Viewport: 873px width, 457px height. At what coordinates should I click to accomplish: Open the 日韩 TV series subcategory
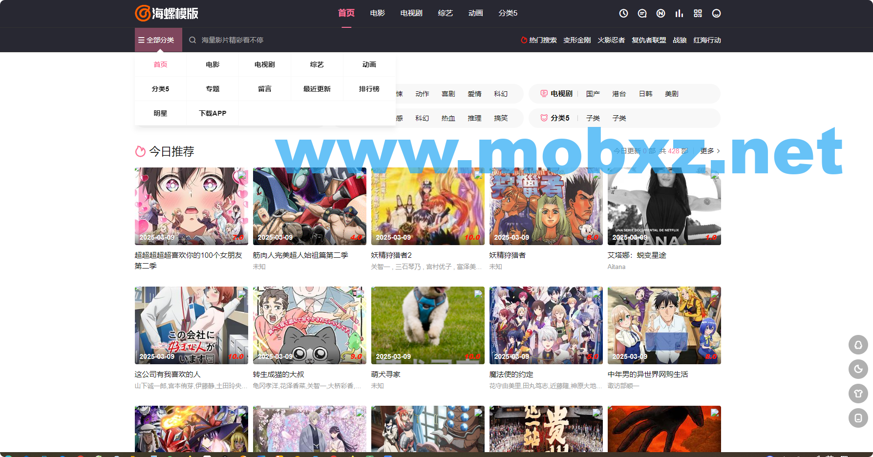point(645,94)
